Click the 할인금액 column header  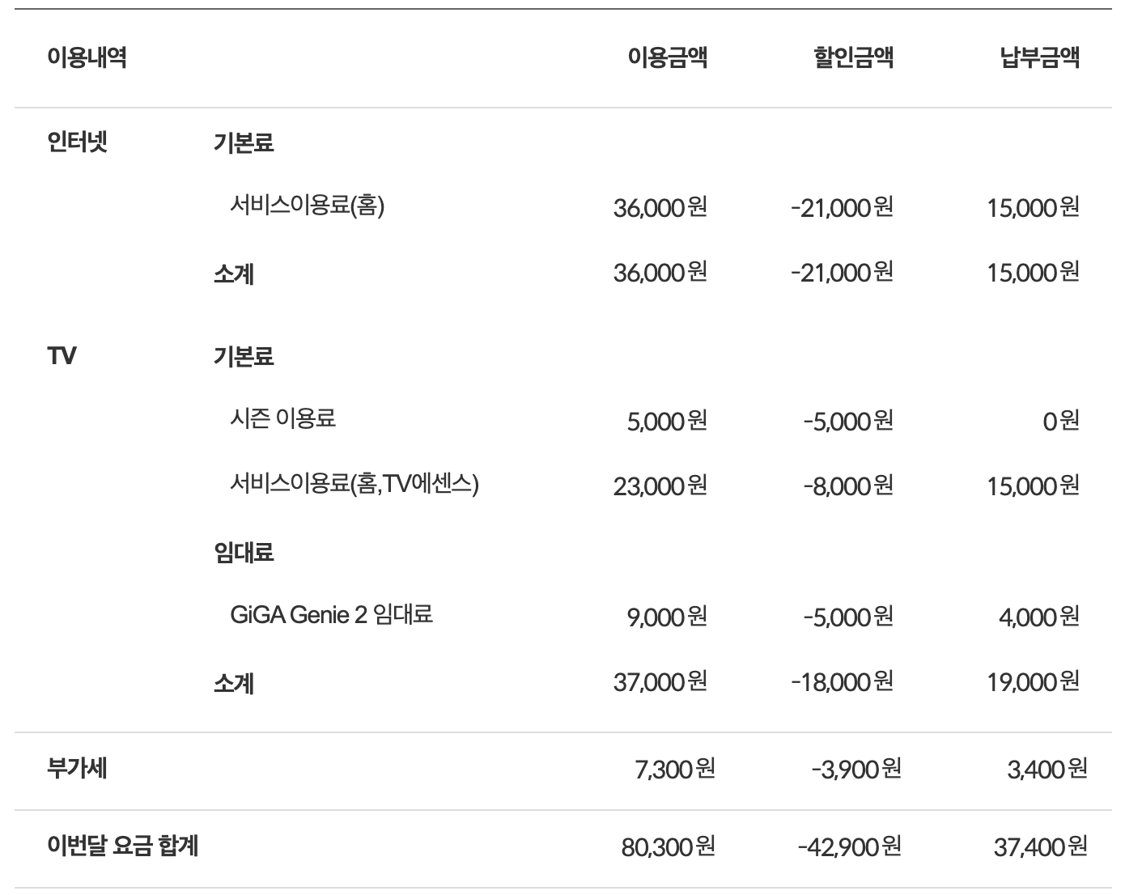[x=853, y=57]
